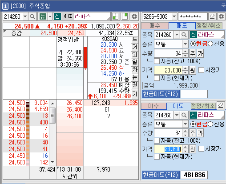The height and width of the screenshot is (184, 226).
Task: Click the 뉴 side tab button
Action: pyautogui.click(x=135, y=77)
